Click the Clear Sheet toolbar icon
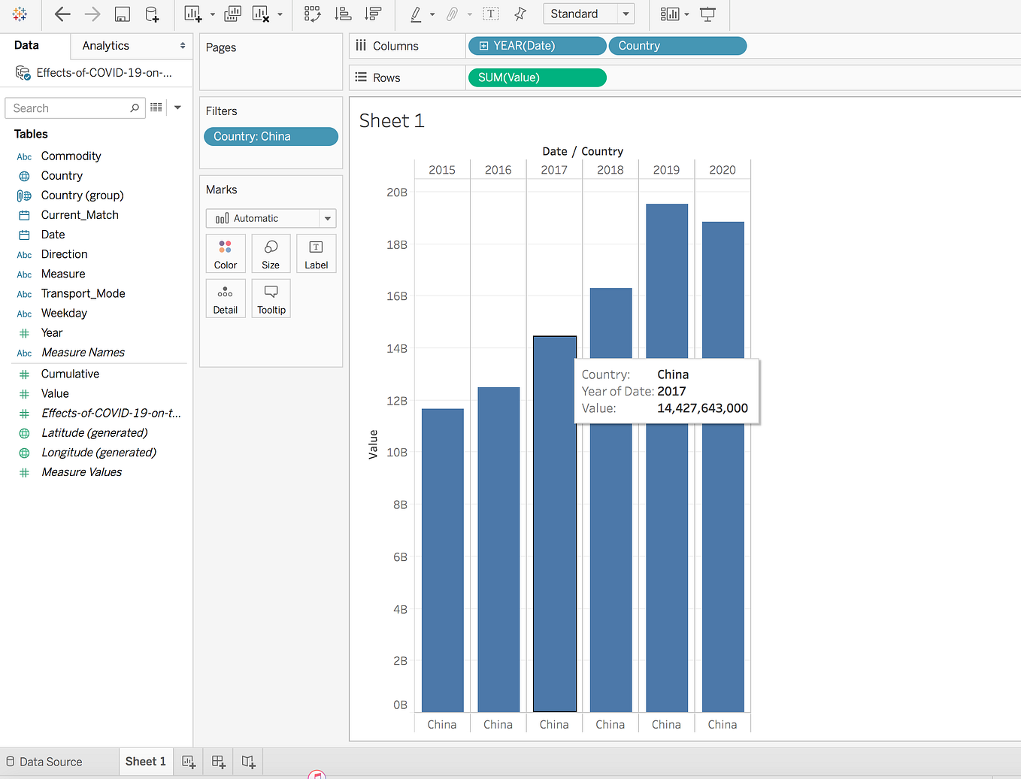The image size is (1021, 779). coord(262,14)
